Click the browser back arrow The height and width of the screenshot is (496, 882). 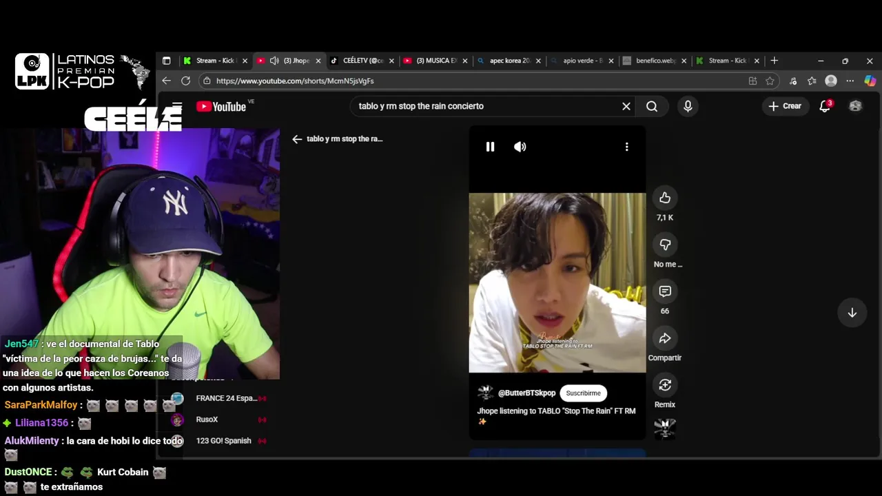pos(166,81)
